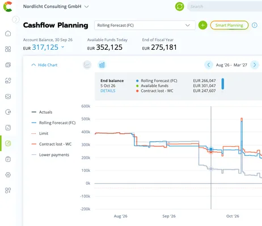This screenshot has height=226, width=262.
Task: Click the Cashflow Planning heading
Action: click(56, 25)
